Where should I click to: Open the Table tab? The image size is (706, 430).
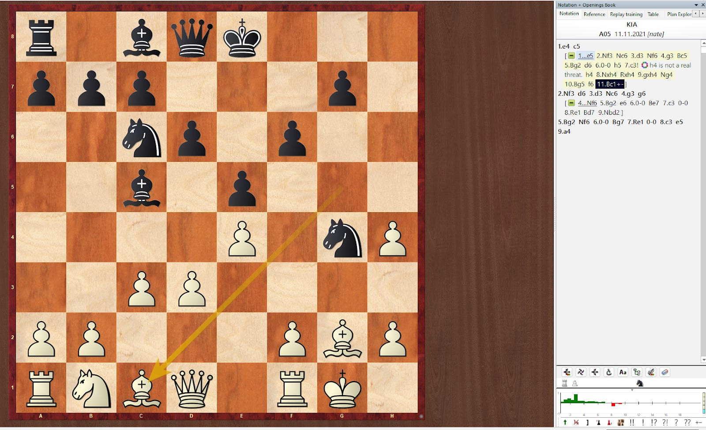[653, 14]
